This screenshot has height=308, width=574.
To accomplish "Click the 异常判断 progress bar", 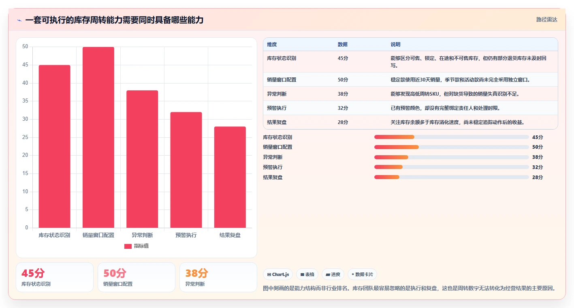I will [x=452, y=157].
